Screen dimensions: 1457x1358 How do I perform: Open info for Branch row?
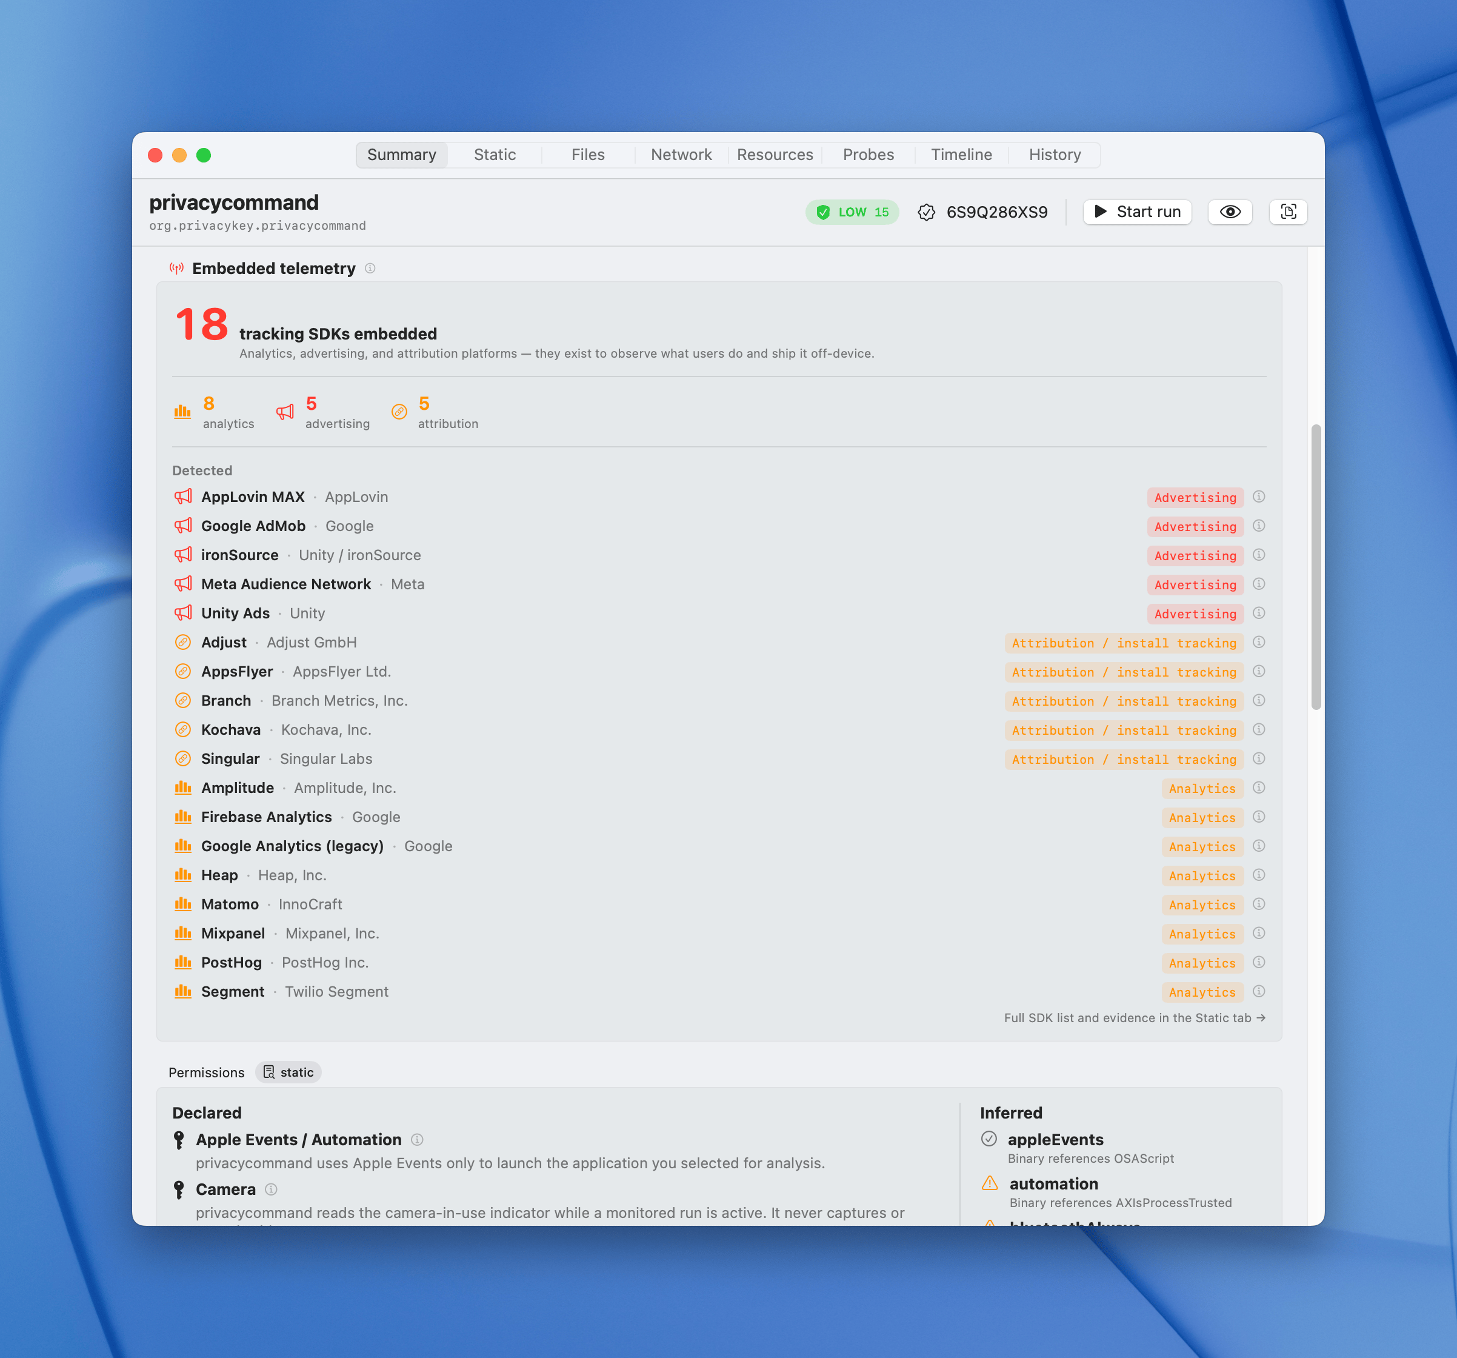coord(1258,700)
